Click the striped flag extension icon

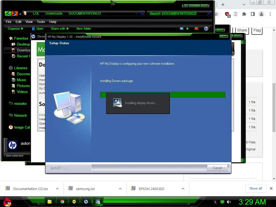click(x=236, y=14)
